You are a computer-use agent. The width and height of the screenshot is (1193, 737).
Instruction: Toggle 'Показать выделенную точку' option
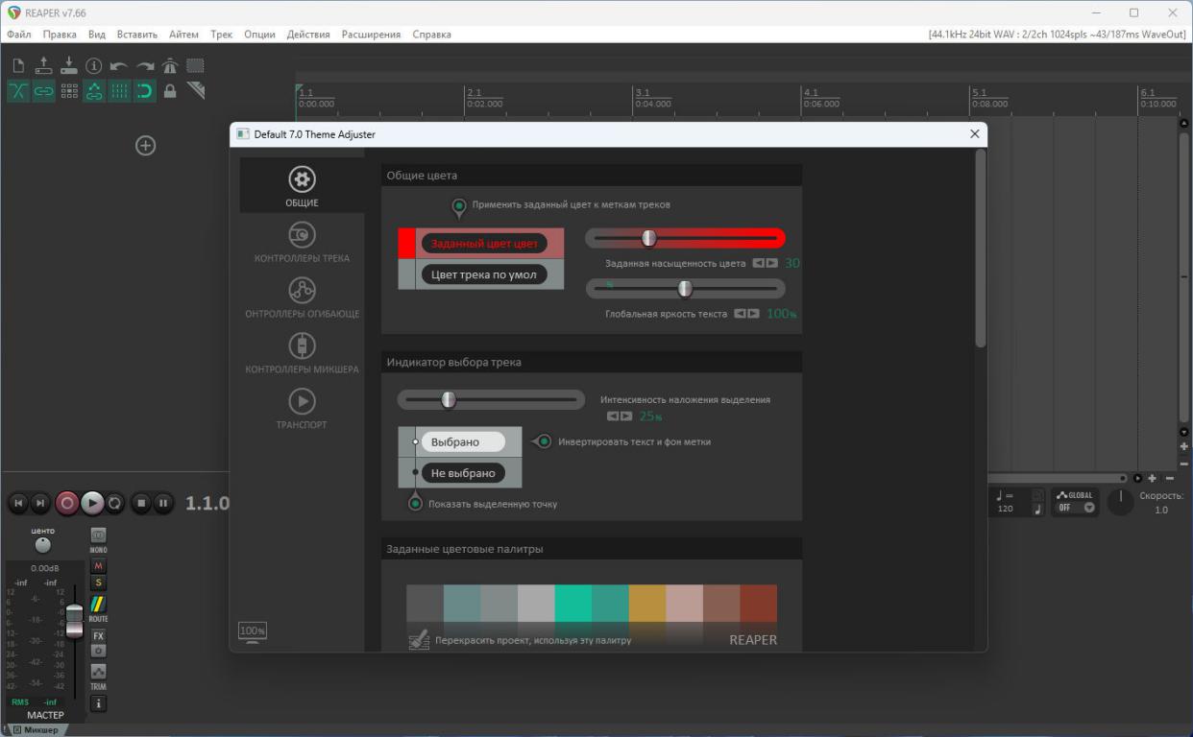pyautogui.click(x=415, y=503)
